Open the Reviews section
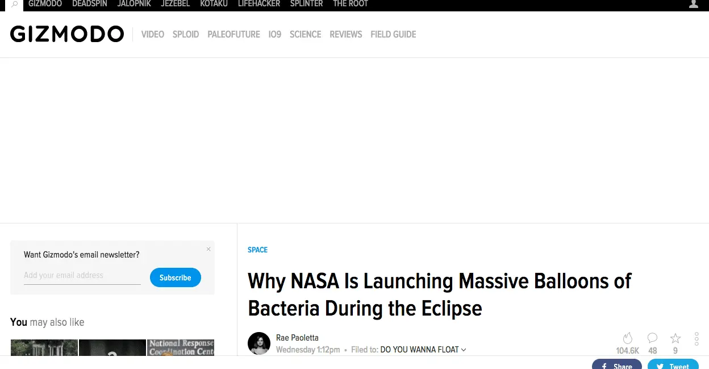Screen dimensions: 709x369 tap(346, 34)
